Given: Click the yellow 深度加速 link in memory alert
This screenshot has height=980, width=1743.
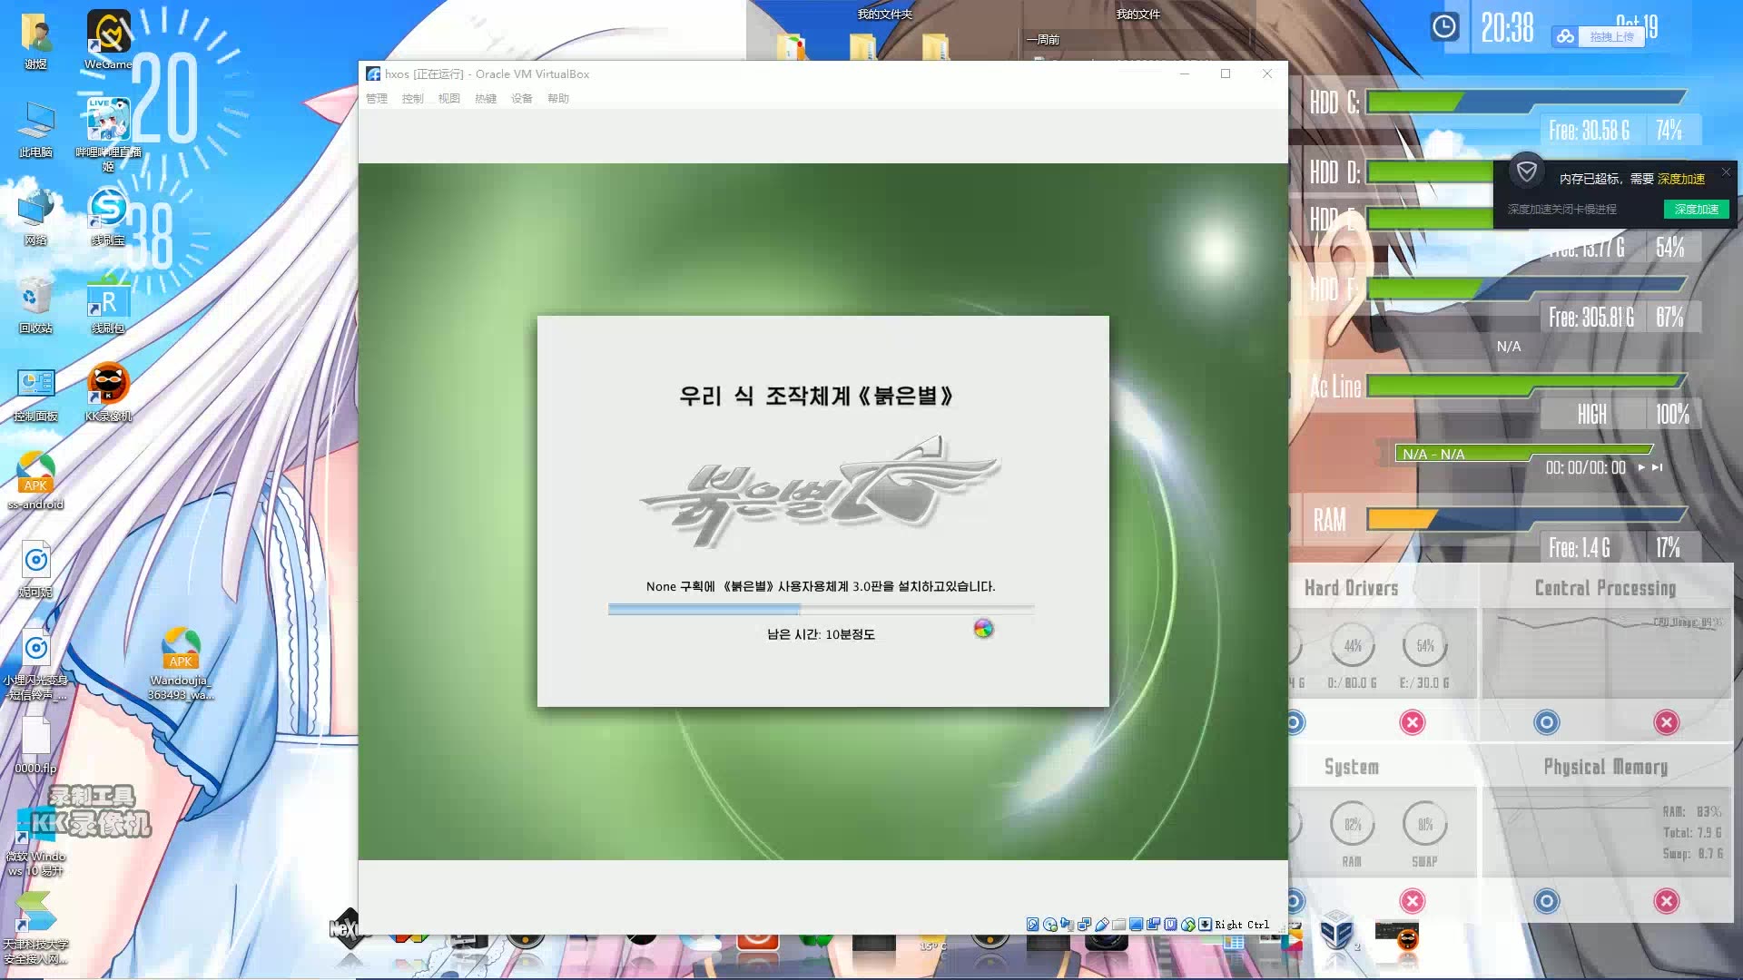Looking at the screenshot, I should tap(1681, 179).
